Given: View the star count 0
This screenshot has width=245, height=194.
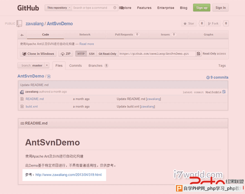Looking at the screenshot, I should pyautogui.click(x=202, y=23).
